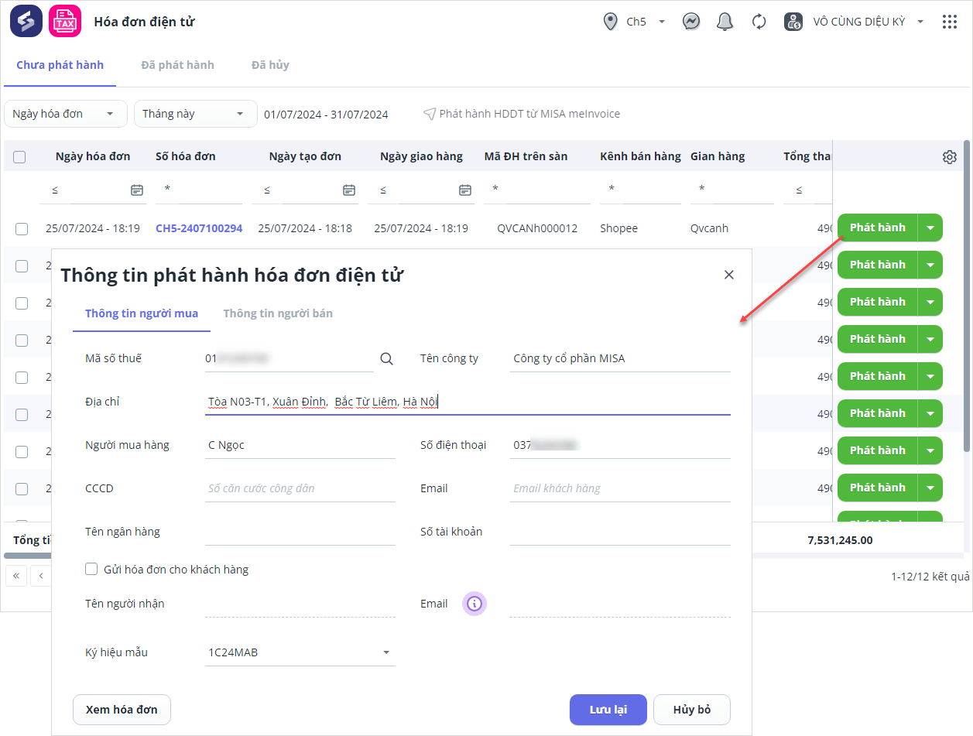The height and width of the screenshot is (736, 973).
Task: Click Hủy bỏ button
Action: [692, 710]
